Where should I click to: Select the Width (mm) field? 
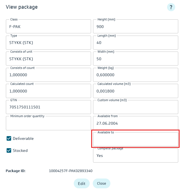136,59
